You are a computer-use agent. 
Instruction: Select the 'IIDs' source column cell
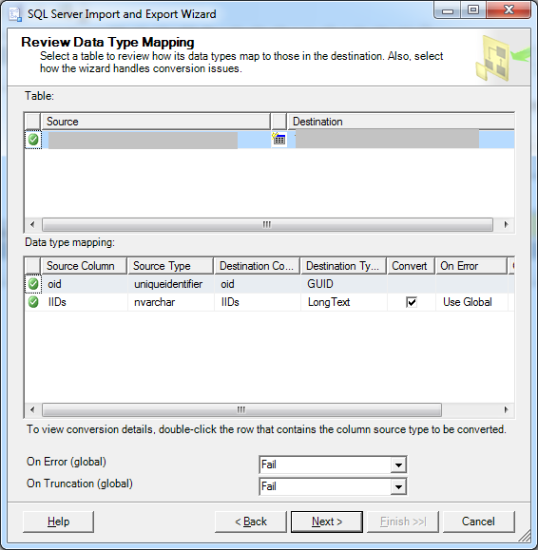click(x=84, y=302)
